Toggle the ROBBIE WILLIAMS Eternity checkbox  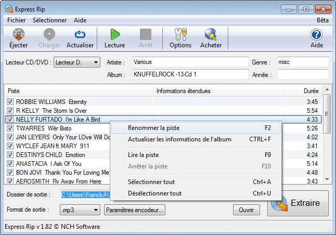[10, 101]
